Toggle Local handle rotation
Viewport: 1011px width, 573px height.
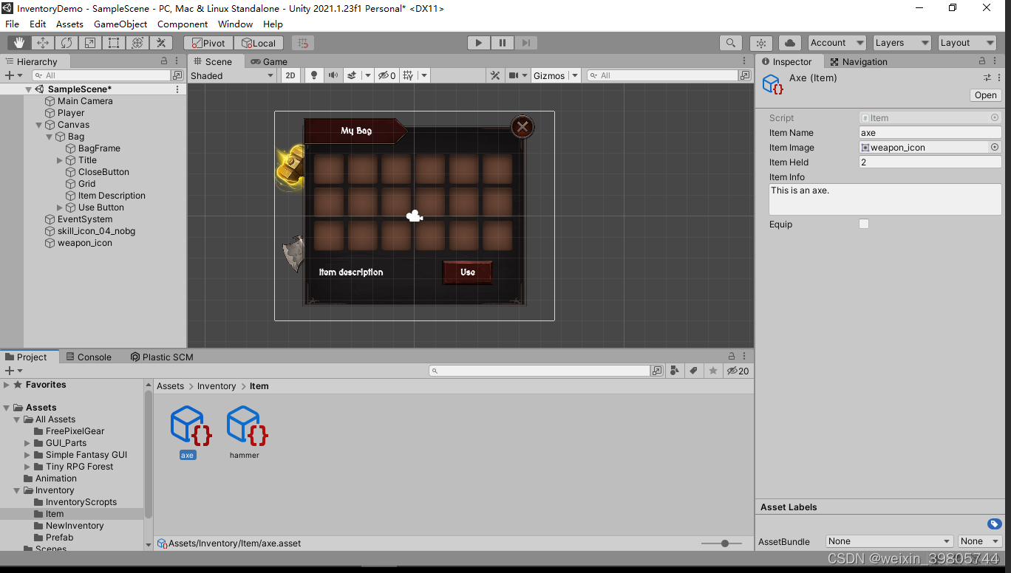259,43
